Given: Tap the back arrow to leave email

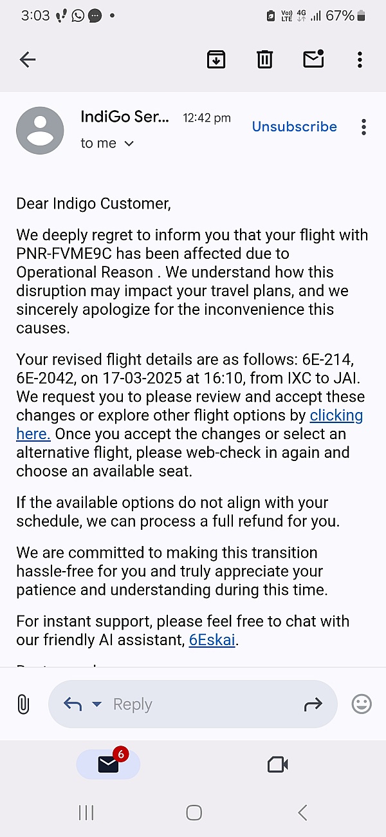Looking at the screenshot, I should pos(28,60).
